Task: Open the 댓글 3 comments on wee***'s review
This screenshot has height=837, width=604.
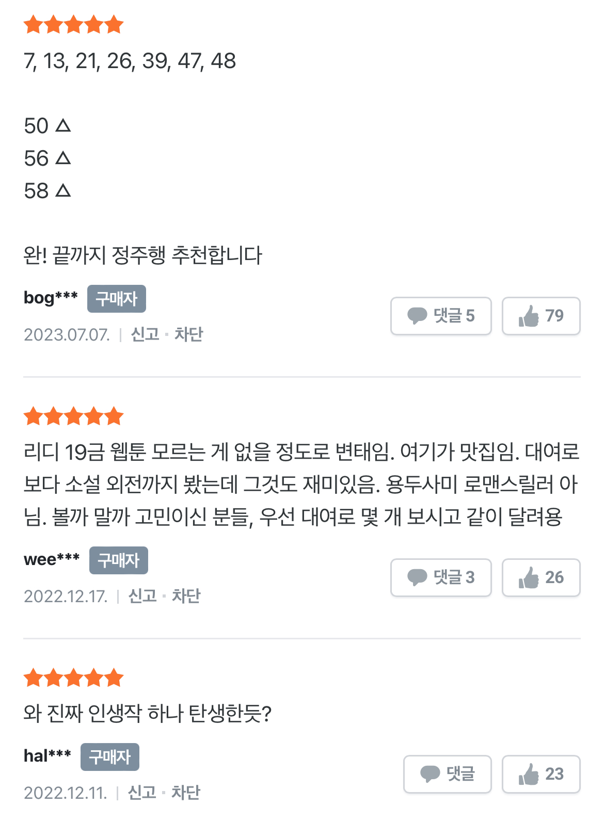Action: tap(441, 577)
